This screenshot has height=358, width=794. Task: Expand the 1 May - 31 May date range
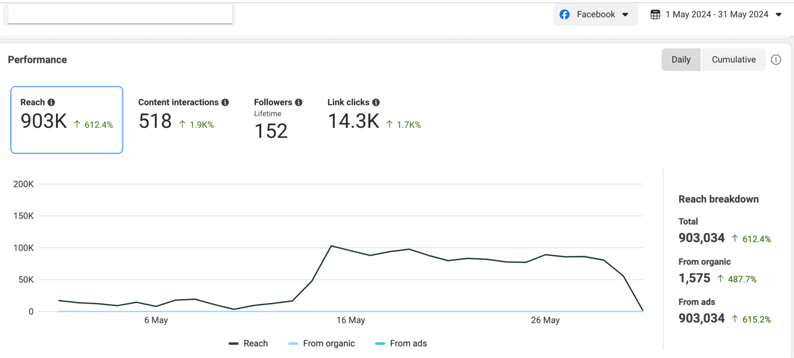(716, 15)
